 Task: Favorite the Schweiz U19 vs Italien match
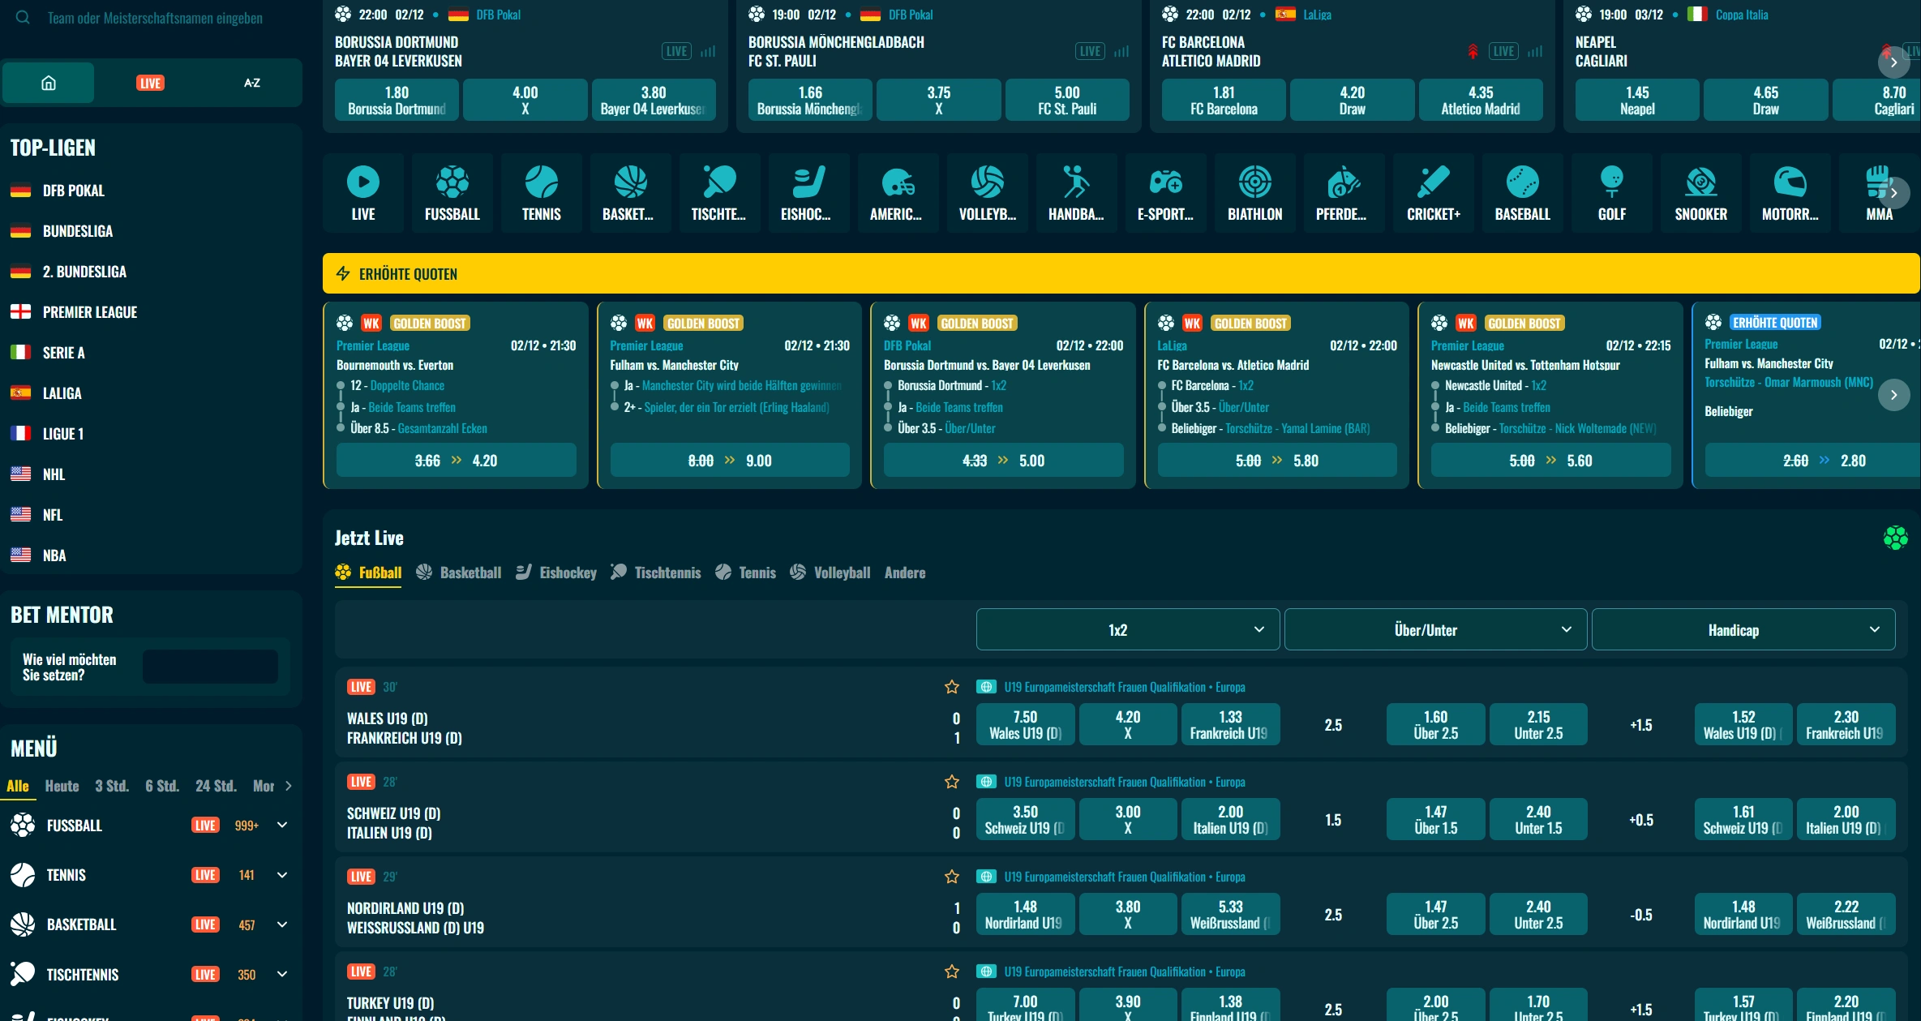pos(951,782)
